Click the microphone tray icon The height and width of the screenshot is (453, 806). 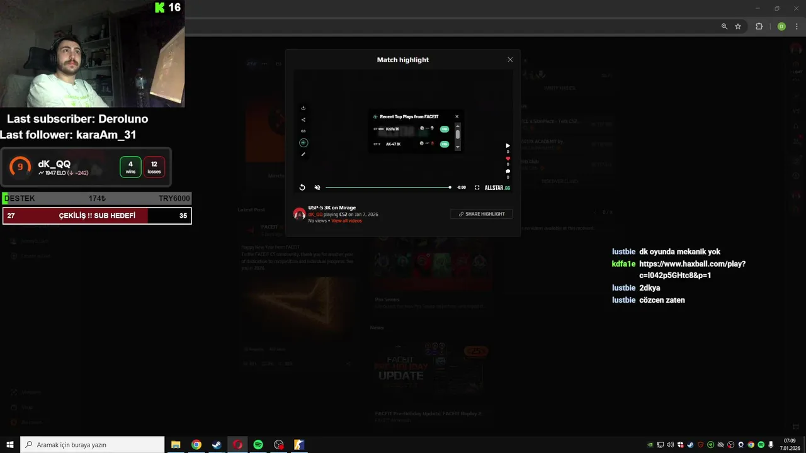click(771, 445)
